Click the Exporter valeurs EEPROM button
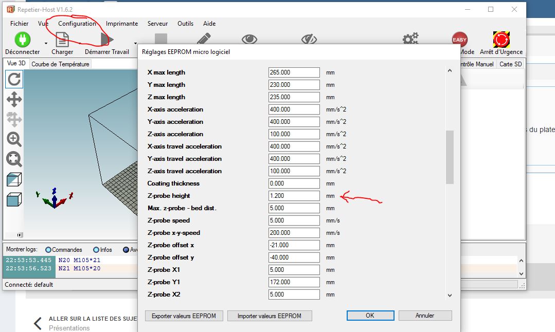Viewport: 555px width, 332px height. pyautogui.click(x=184, y=316)
